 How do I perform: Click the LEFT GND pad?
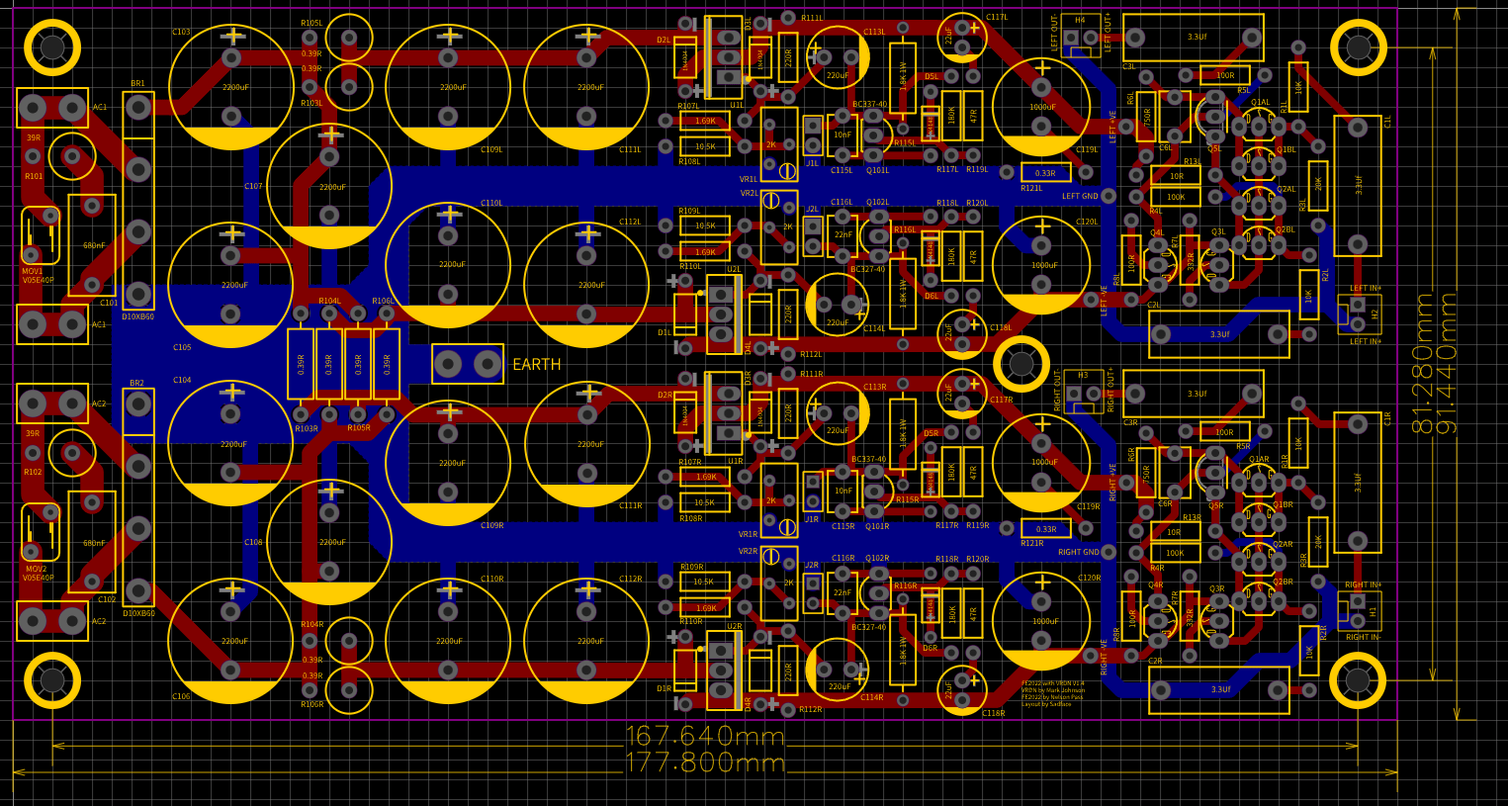tap(1109, 196)
